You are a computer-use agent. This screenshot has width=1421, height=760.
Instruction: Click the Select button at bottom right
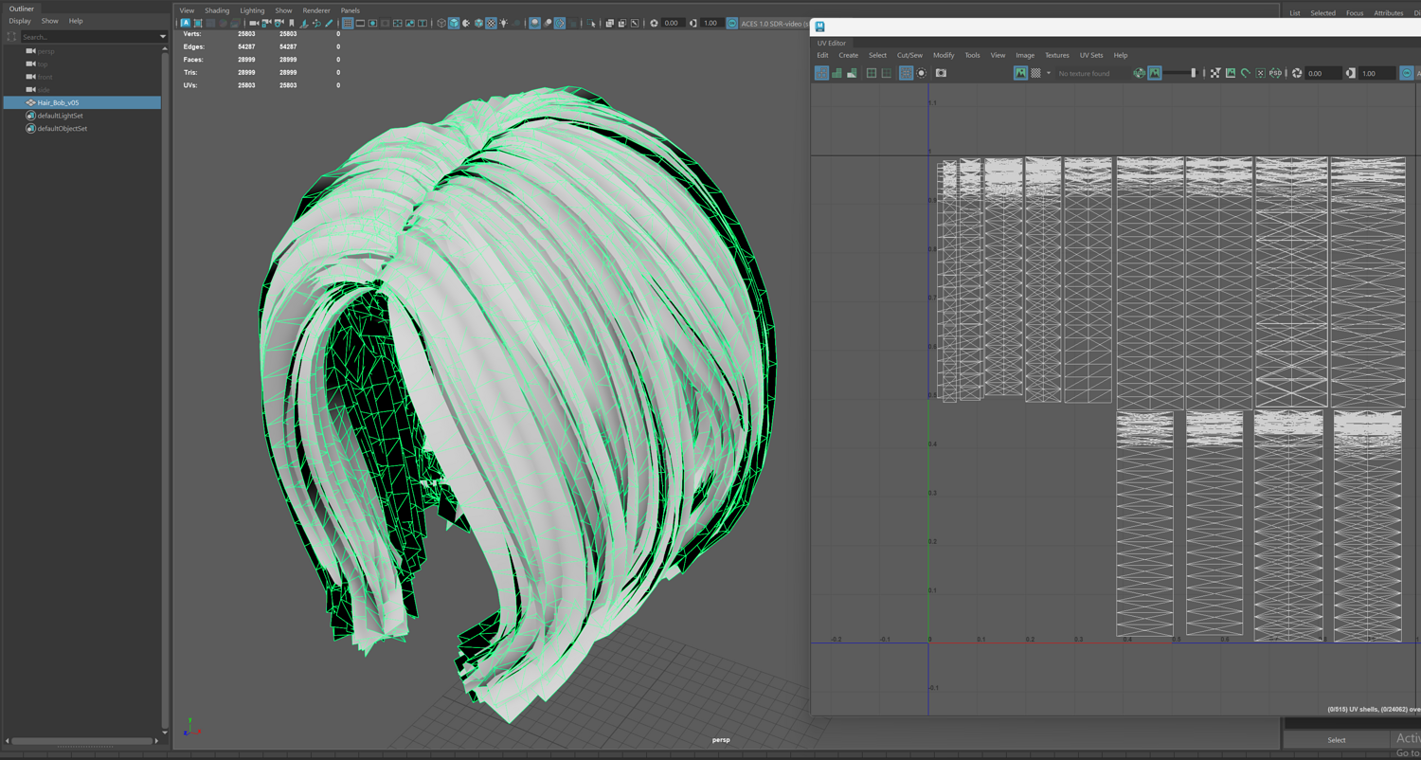coord(1336,740)
